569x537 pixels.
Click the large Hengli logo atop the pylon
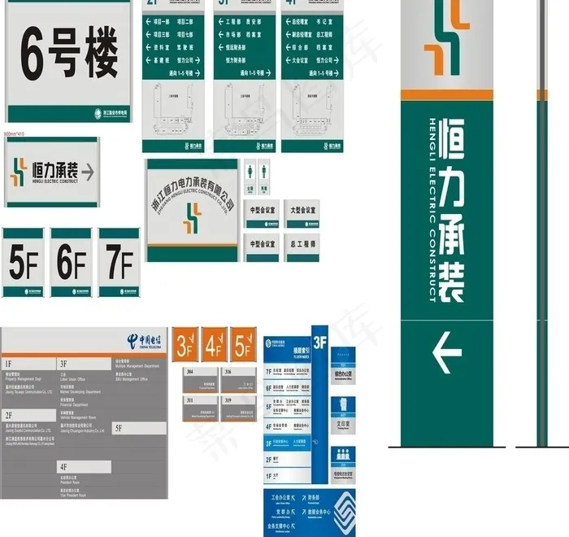pos(447,37)
